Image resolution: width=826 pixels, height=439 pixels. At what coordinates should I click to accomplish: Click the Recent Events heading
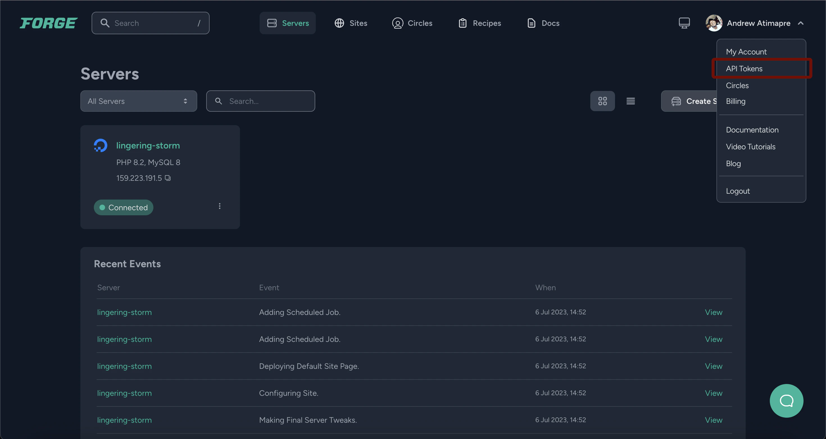coord(127,264)
